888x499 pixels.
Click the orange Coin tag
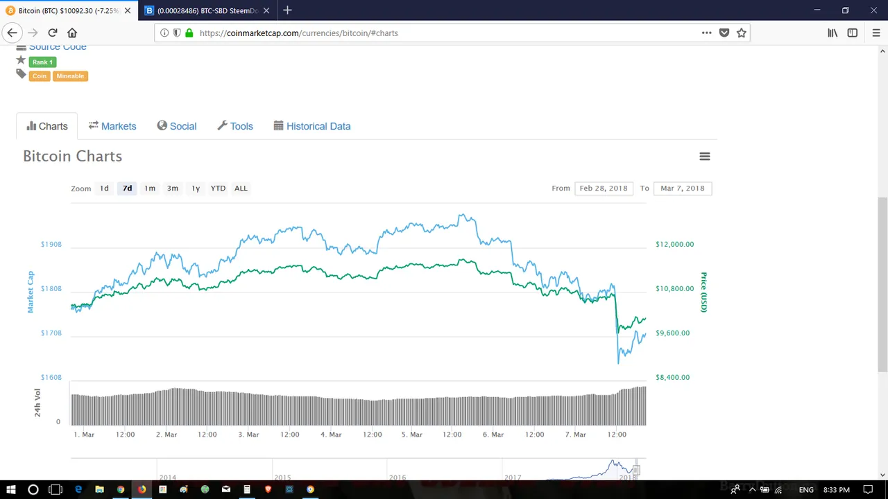coord(40,76)
